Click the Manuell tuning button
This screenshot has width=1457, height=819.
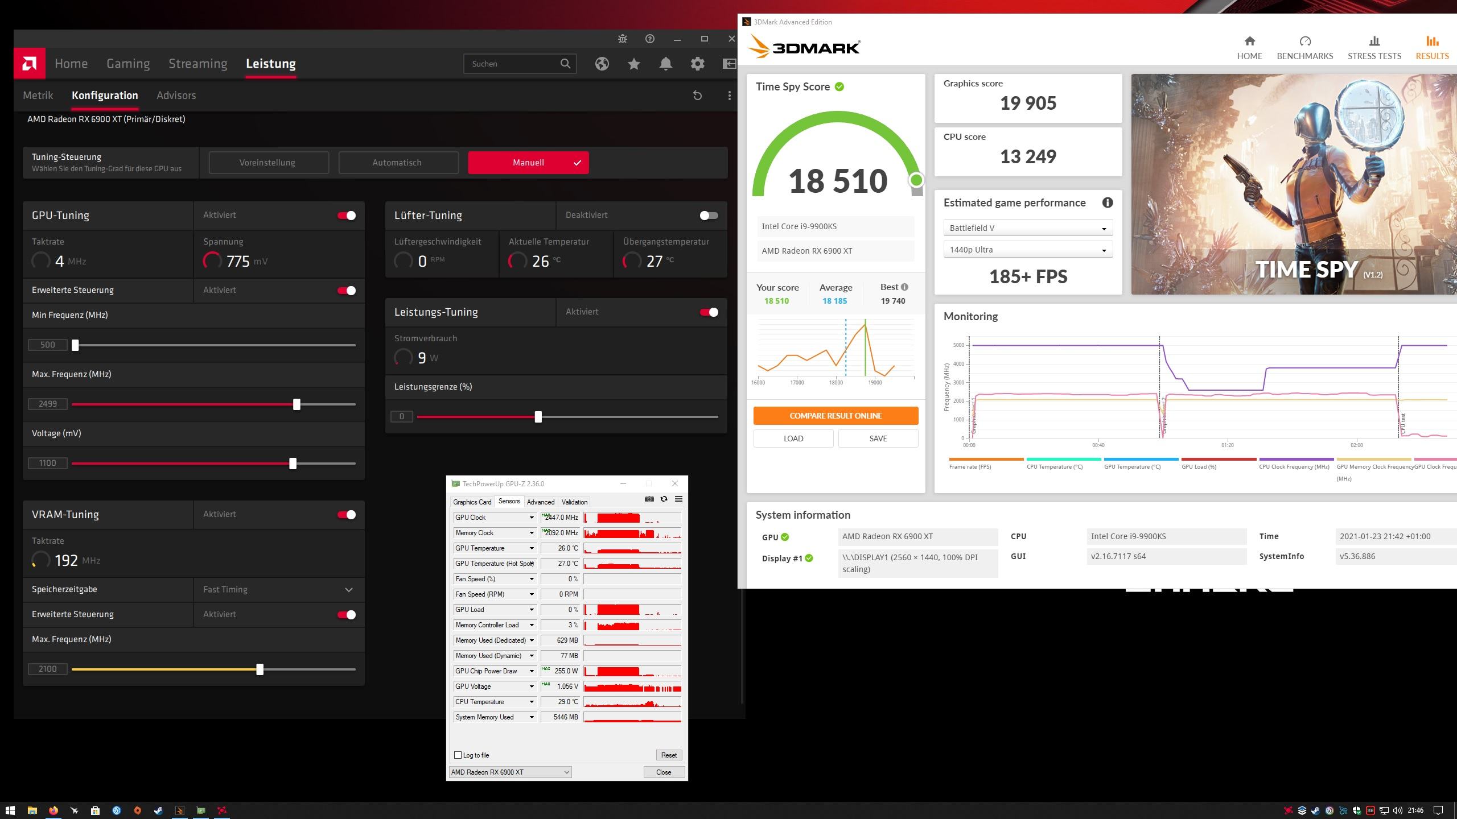[x=528, y=163]
